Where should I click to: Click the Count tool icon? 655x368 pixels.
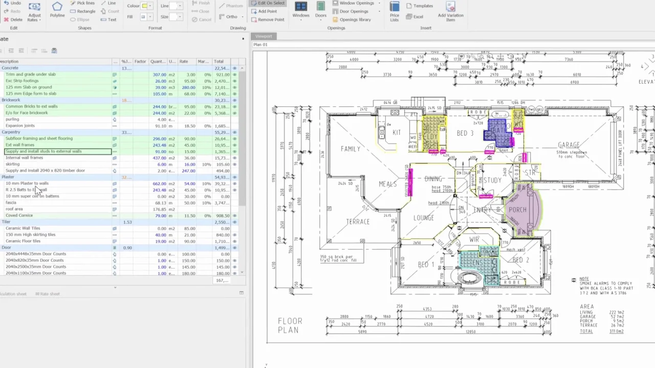tap(103, 11)
